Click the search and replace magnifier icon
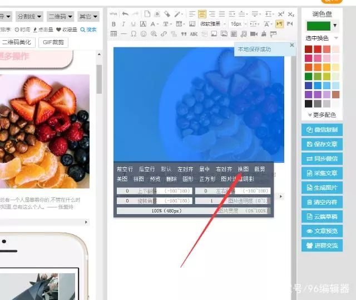356x300 pixels. coord(154,34)
